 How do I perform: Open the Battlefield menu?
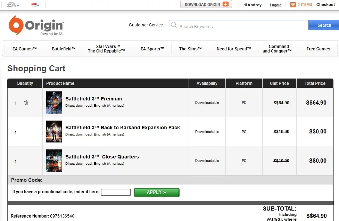pyautogui.click(x=64, y=49)
